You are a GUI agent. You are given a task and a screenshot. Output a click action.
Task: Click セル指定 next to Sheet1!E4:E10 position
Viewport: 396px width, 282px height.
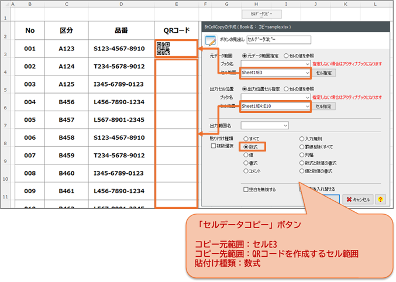[x=325, y=106]
